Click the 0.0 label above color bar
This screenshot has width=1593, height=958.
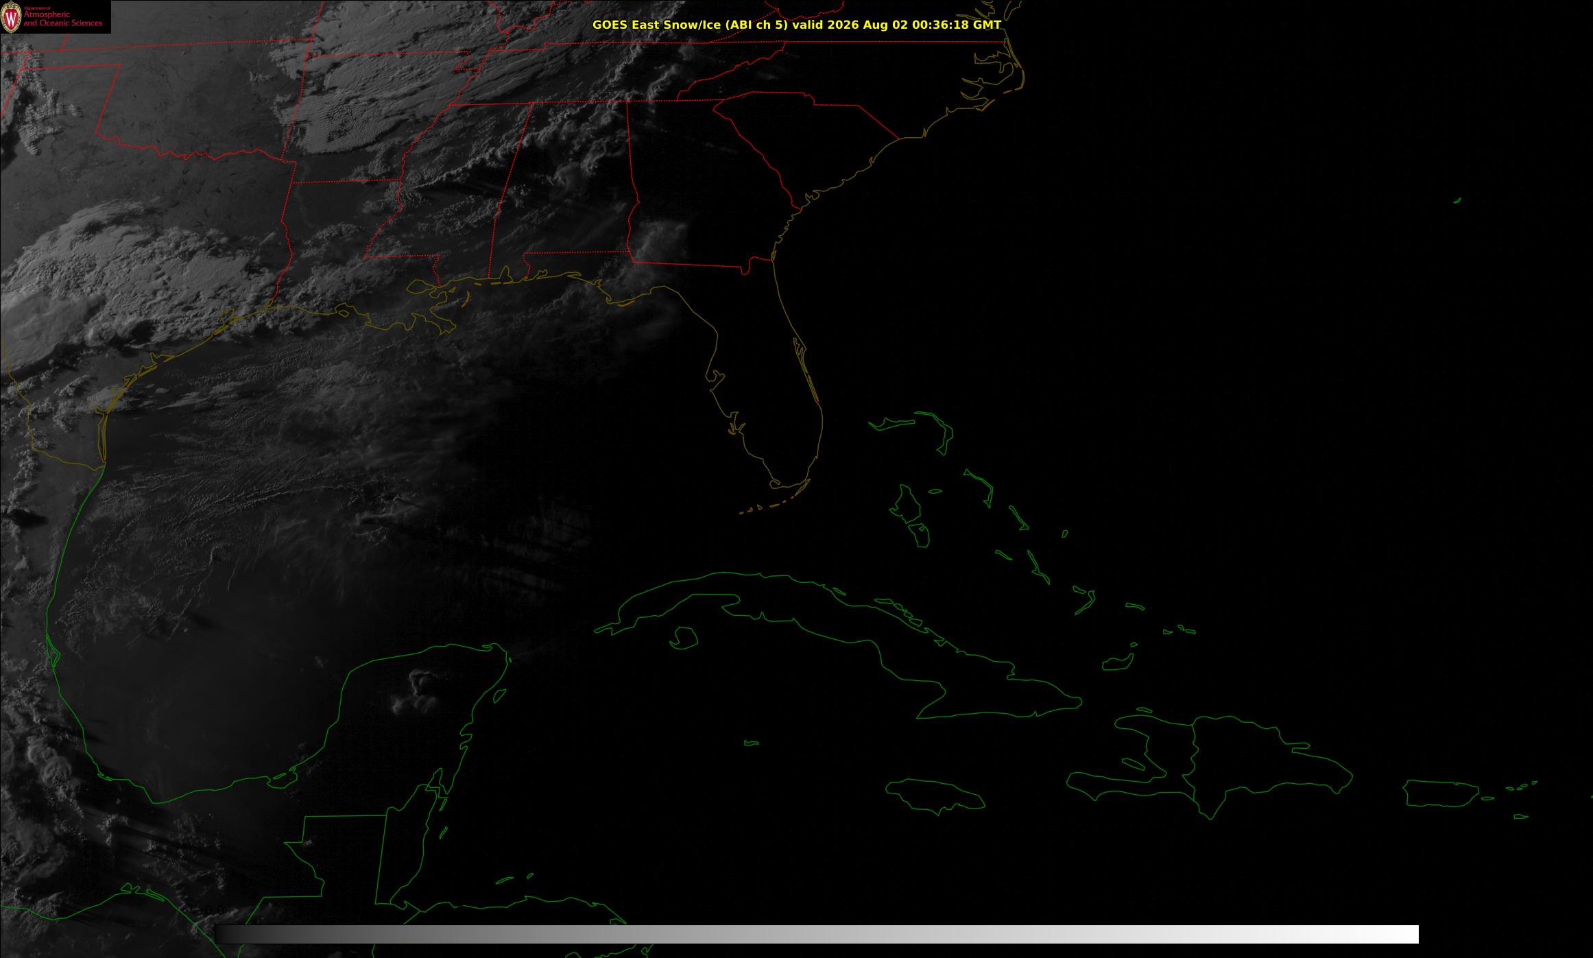tap(215, 911)
